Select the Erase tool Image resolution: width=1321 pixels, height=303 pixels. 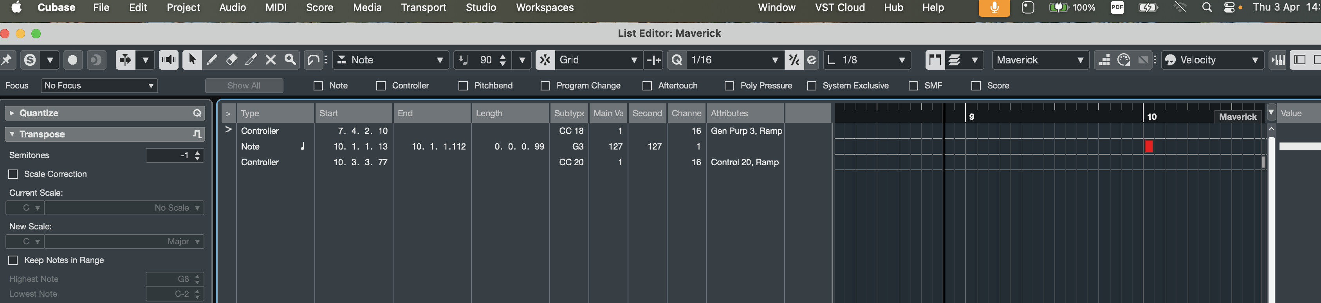(231, 60)
